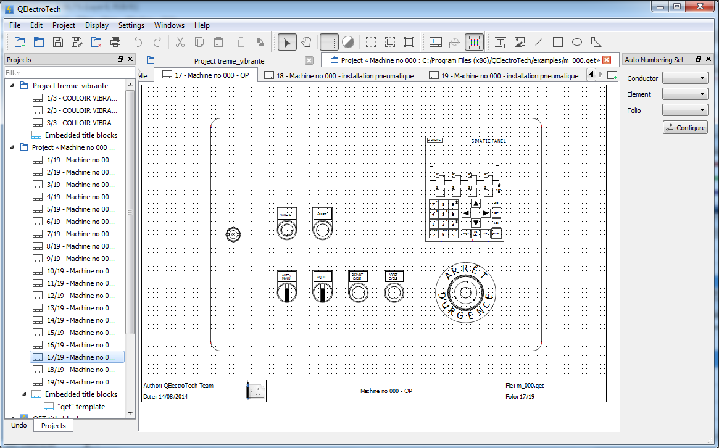Image resolution: width=719 pixels, height=448 pixels.
Task: Select the Rectangle drawing tool
Action: (558, 42)
